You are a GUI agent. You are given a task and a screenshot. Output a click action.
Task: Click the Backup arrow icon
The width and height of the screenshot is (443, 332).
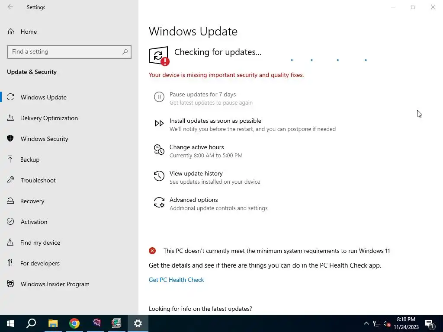(x=10, y=160)
